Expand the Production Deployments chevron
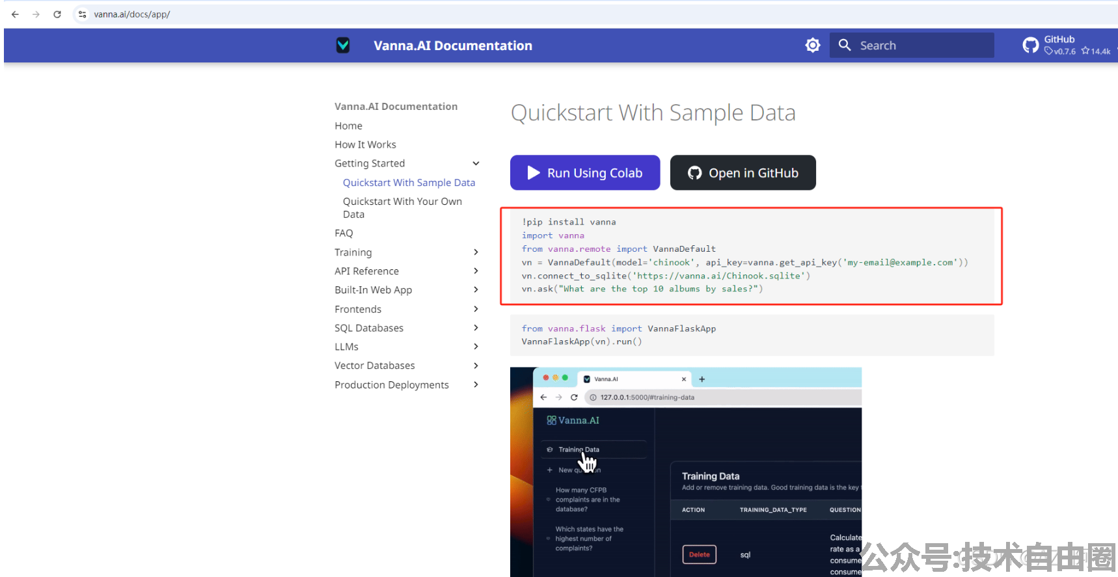Viewport: 1118px width, 577px height. [x=476, y=385]
